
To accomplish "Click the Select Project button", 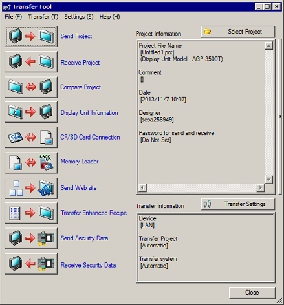I will pyautogui.click(x=238, y=32).
